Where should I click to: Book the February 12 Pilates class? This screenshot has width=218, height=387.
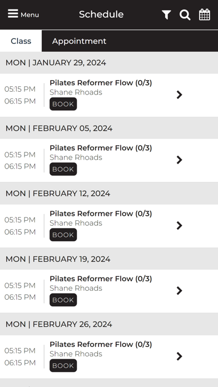[x=63, y=235]
